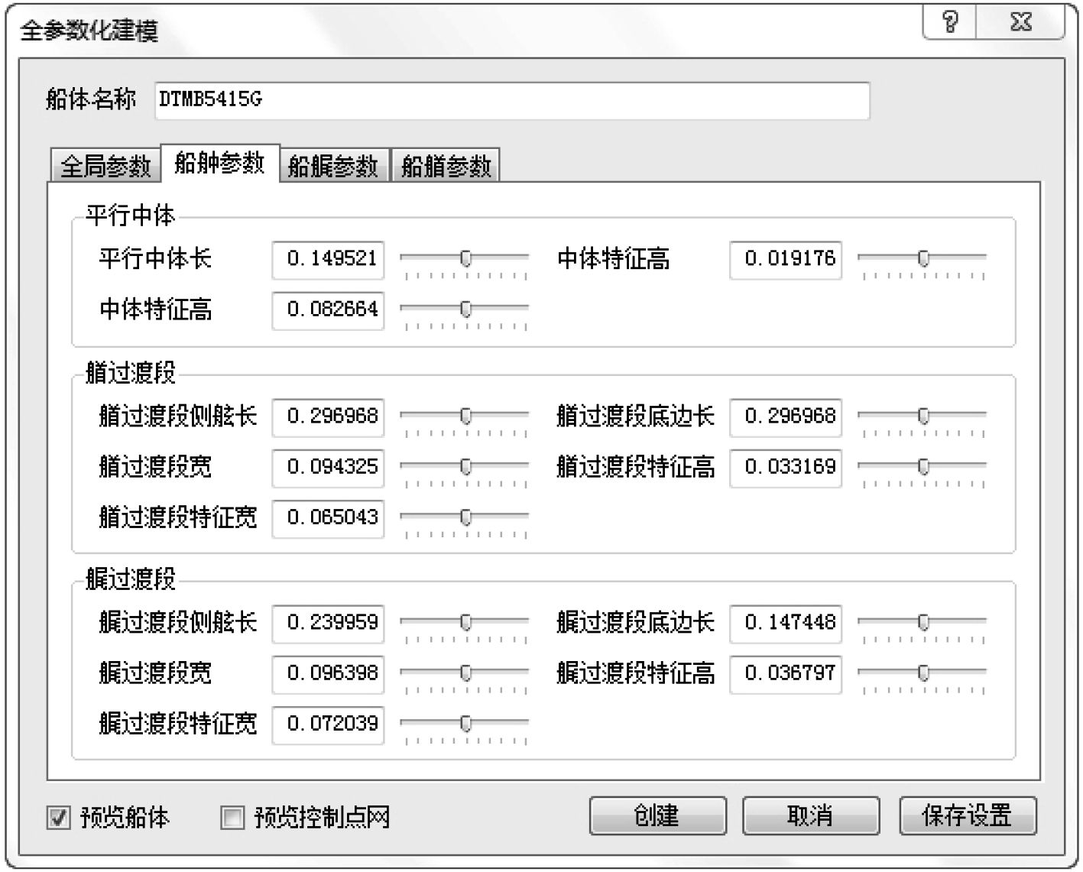Viewport: 1083px width, 872px height.
Task: Uncheck the 预览船体 checkbox
Action: tap(58, 818)
